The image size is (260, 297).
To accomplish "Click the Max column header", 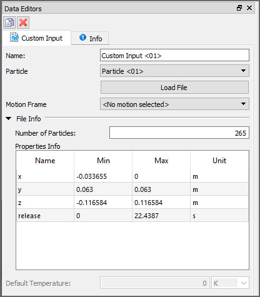I will (161, 161).
